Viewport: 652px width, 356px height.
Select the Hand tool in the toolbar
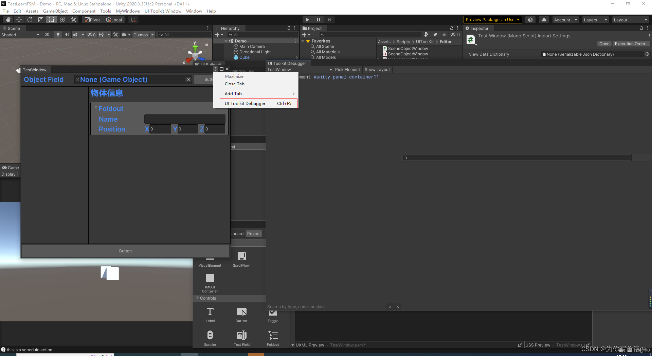8,19
